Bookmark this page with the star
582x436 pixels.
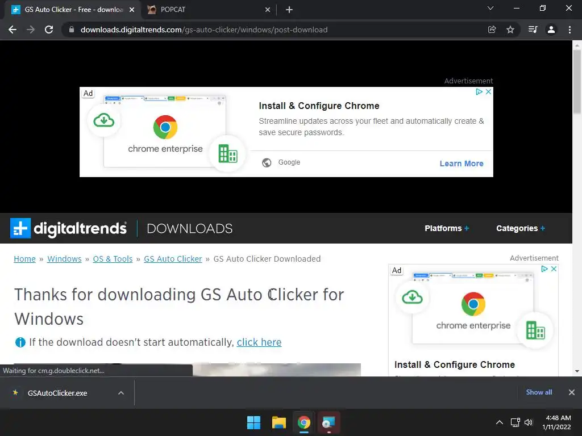510,30
